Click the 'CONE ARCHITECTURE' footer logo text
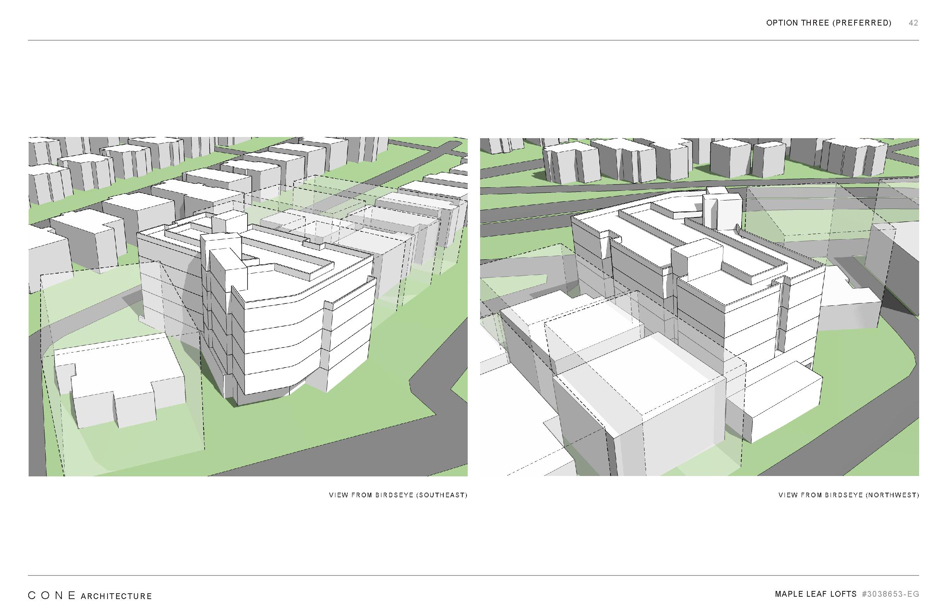The width and height of the screenshot is (947, 613). pos(90,596)
